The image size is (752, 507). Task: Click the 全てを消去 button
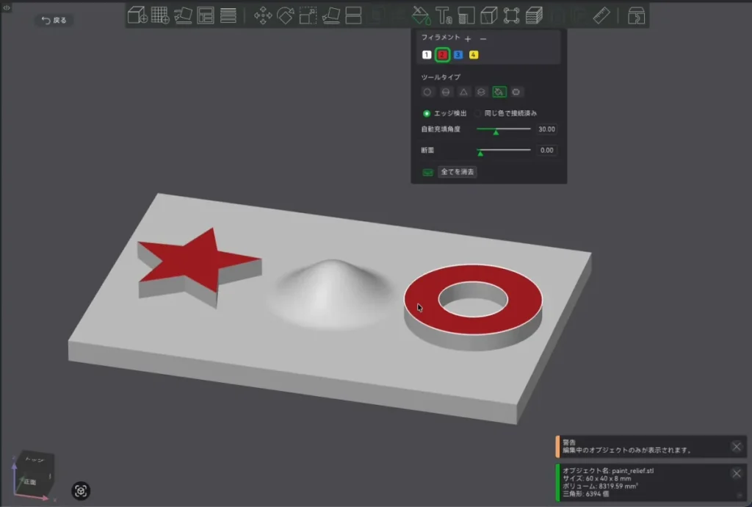point(457,172)
